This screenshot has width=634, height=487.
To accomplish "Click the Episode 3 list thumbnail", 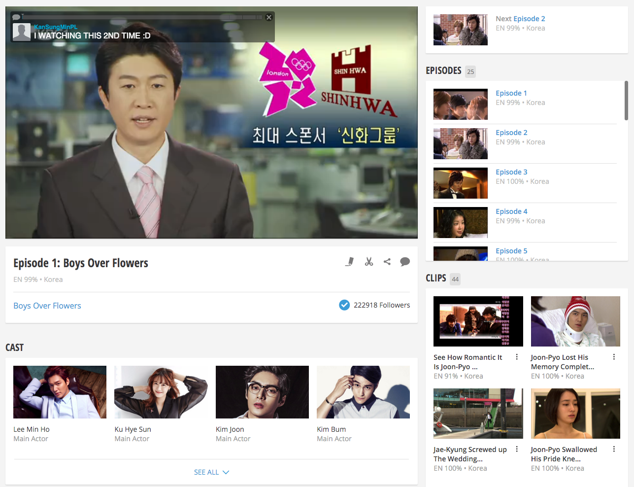I will pyautogui.click(x=461, y=183).
